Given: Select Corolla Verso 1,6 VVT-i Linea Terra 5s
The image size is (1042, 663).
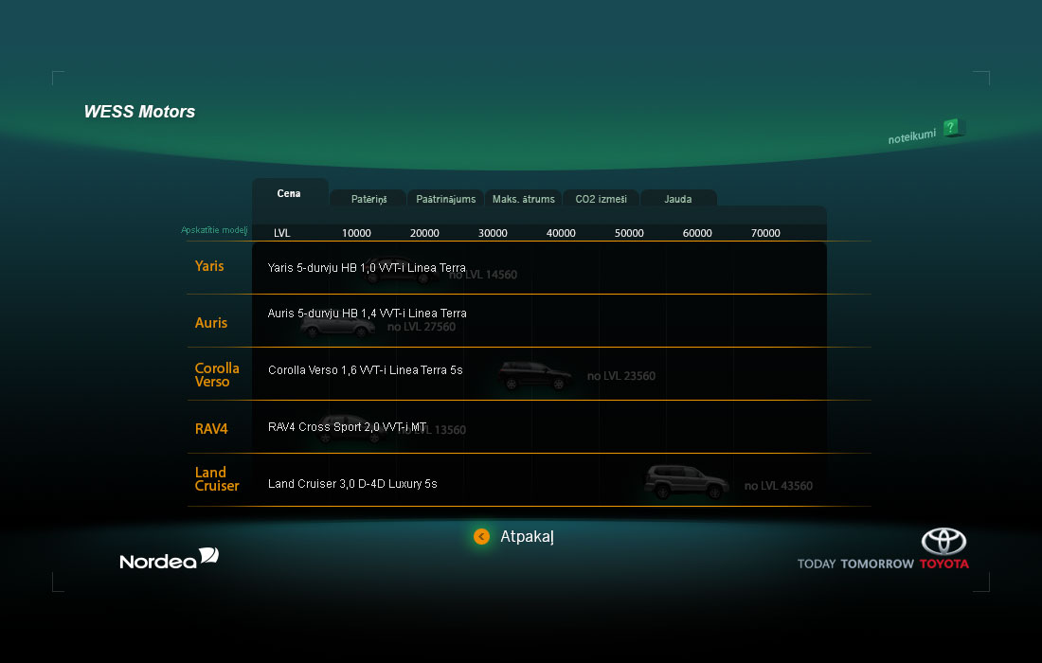Looking at the screenshot, I should click(x=366, y=370).
